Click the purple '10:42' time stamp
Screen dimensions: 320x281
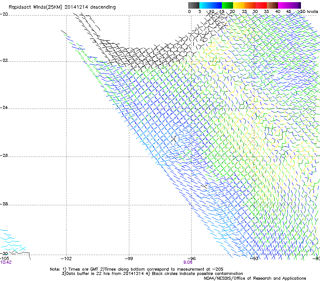click(x=6, y=262)
